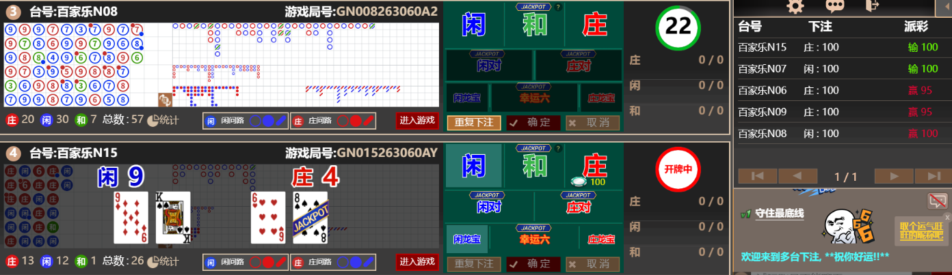952x275 pixels.
Task: Bet on 幸运六 in table N15
Action: [x=534, y=239]
